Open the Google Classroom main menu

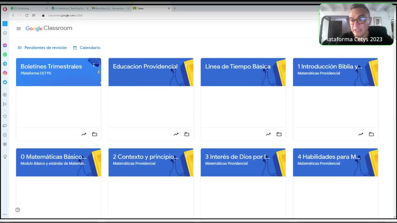(x=19, y=28)
